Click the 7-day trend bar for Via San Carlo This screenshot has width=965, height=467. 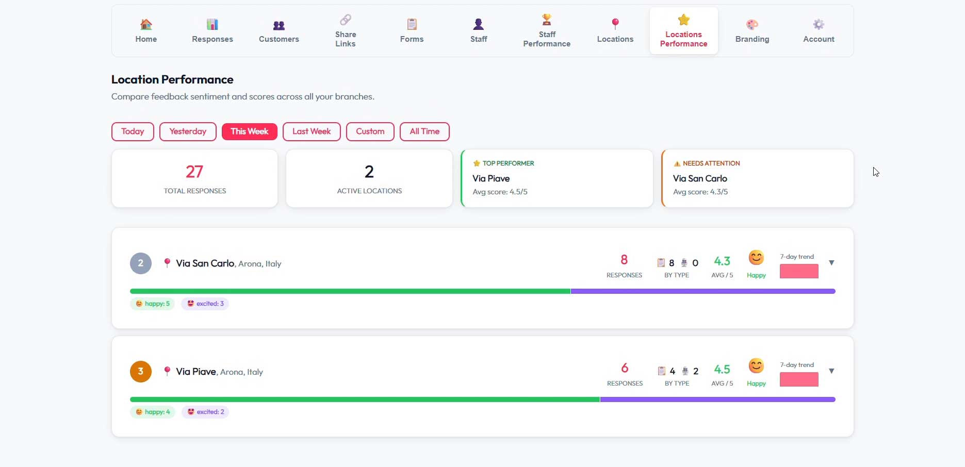pyautogui.click(x=799, y=271)
